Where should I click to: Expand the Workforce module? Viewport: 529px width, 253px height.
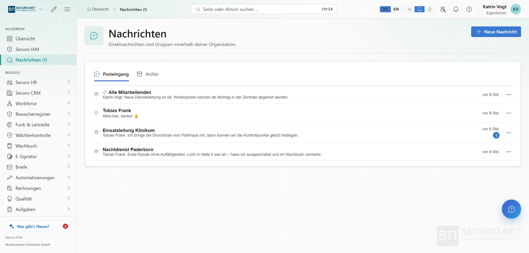[x=69, y=103]
